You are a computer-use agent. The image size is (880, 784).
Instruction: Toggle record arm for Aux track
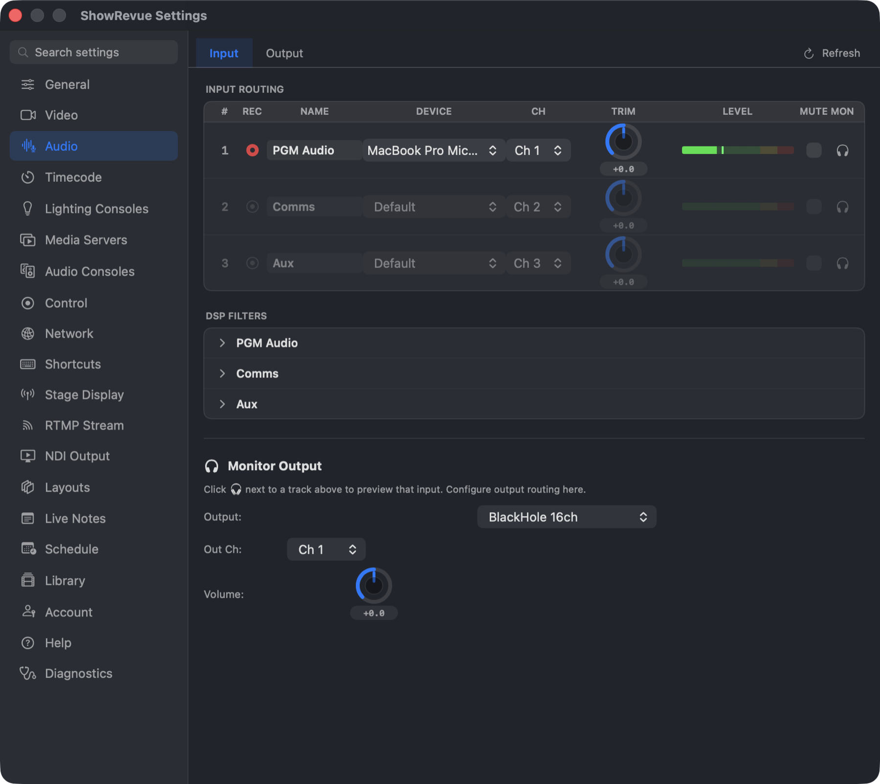pos(252,263)
